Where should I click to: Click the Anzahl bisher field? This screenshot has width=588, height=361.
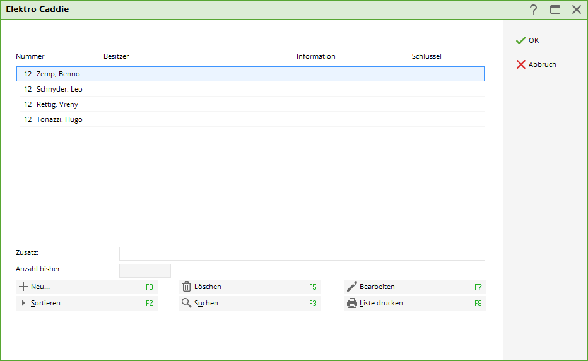(x=145, y=271)
